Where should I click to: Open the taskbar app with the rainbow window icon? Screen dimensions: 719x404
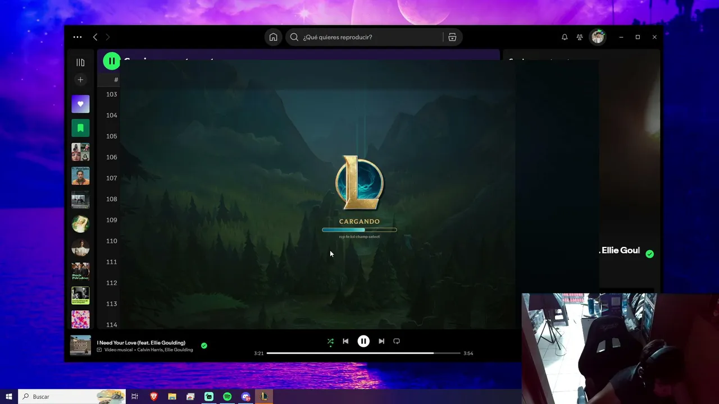click(190, 397)
